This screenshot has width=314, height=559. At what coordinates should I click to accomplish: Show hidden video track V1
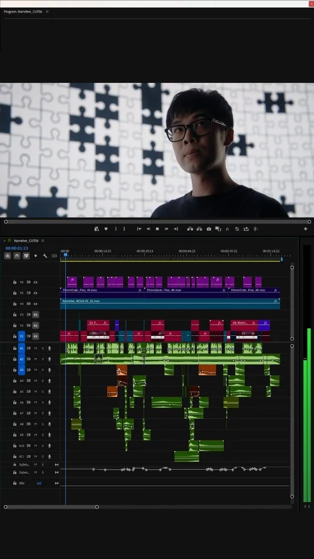[35, 336]
